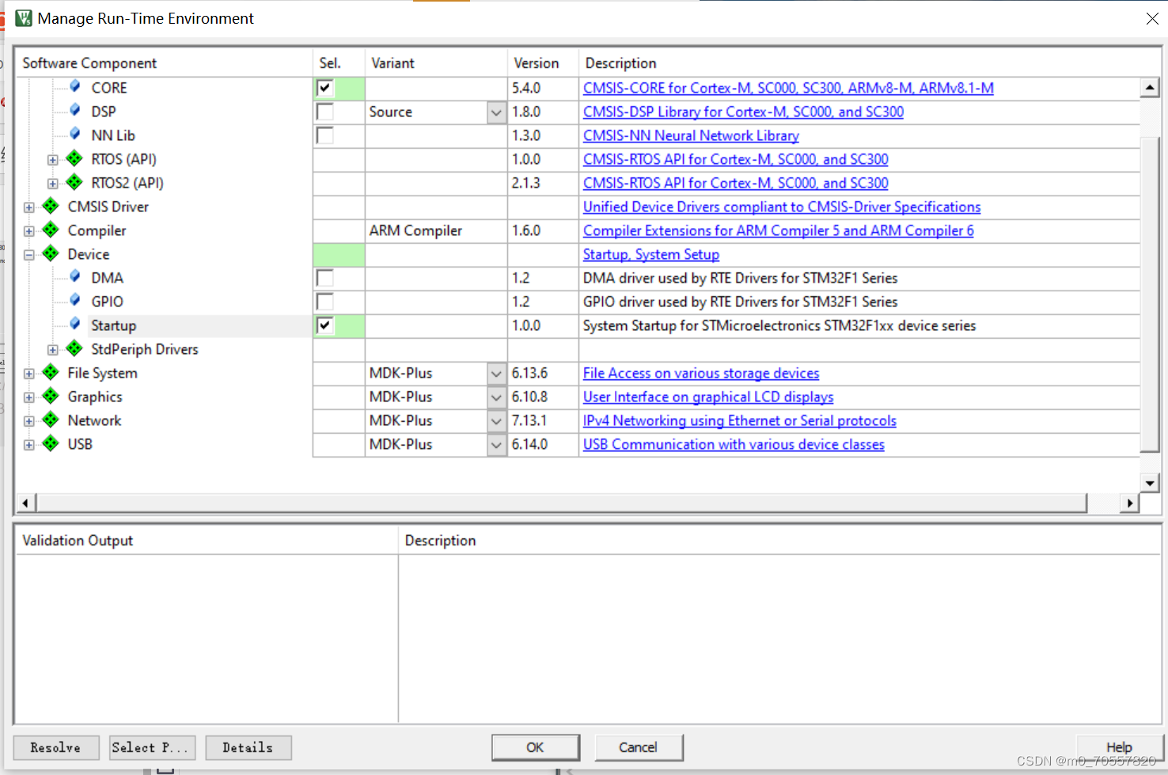Tick the GPIO driver checkbox
Screen dimensions: 1168x775
(x=324, y=302)
